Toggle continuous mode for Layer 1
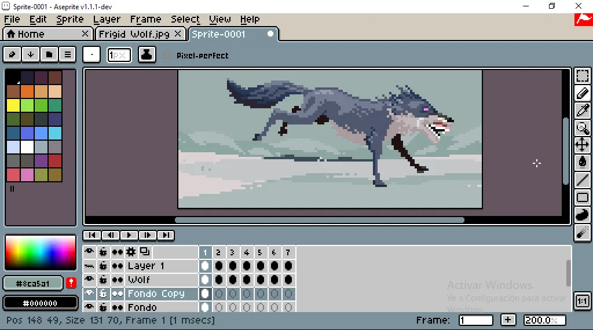 pyautogui.click(x=117, y=266)
